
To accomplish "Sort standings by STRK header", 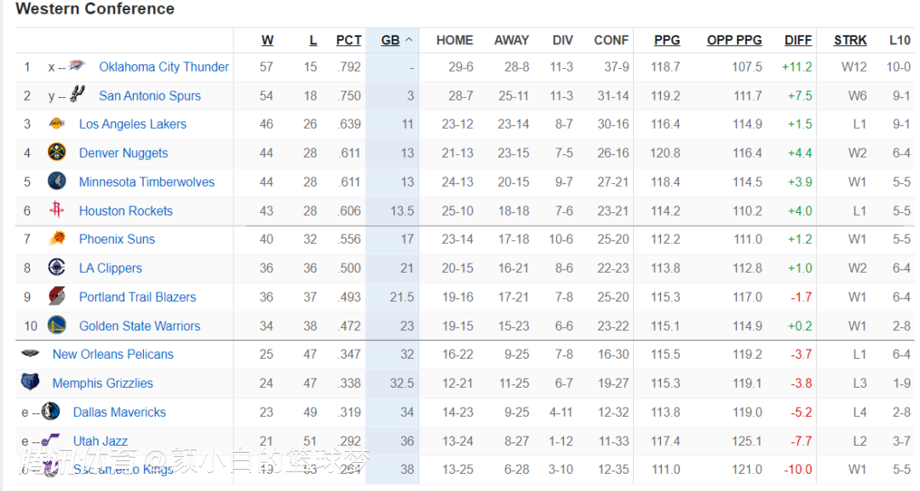I will 850,40.
